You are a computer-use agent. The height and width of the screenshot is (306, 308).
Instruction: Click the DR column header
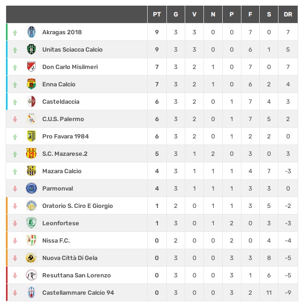pyautogui.click(x=288, y=15)
